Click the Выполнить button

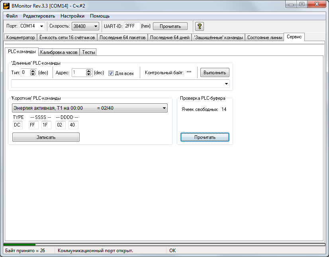point(215,73)
